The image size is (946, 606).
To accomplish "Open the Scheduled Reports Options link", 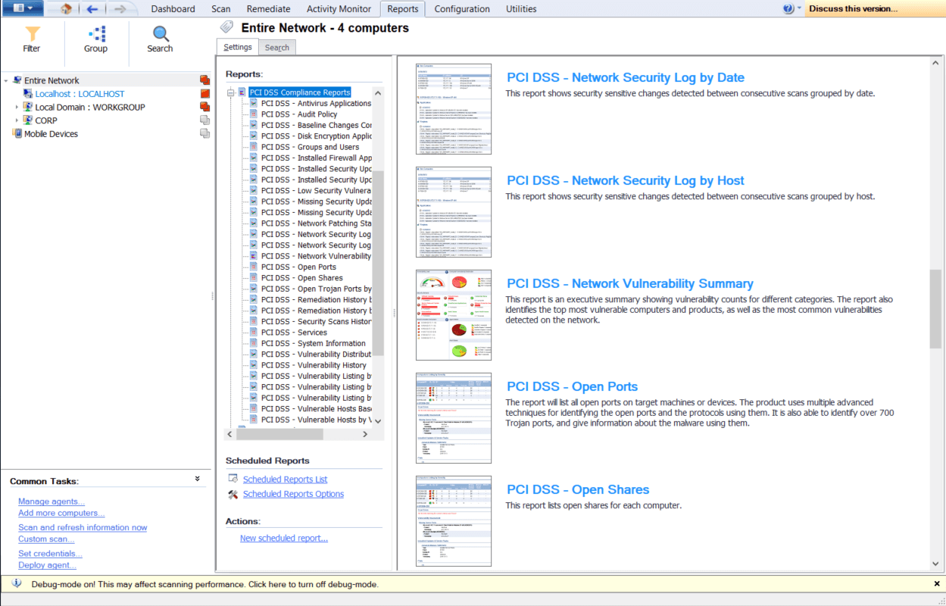I will tap(293, 494).
